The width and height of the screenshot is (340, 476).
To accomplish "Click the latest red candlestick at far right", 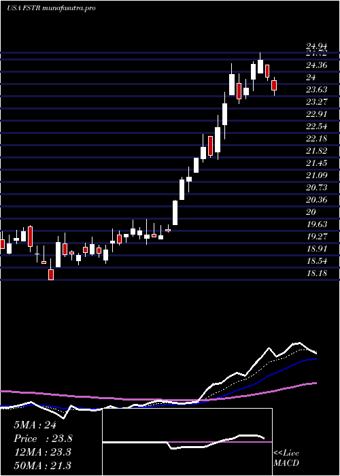I will coord(274,85).
